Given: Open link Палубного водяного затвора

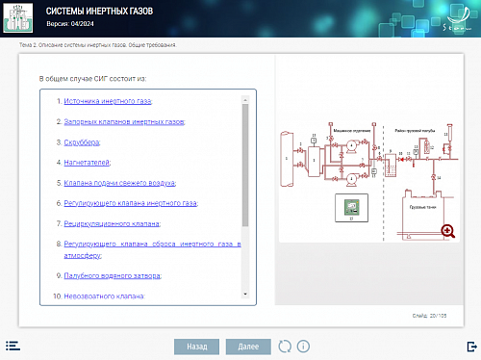Looking at the screenshot, I should click(113, 276).
